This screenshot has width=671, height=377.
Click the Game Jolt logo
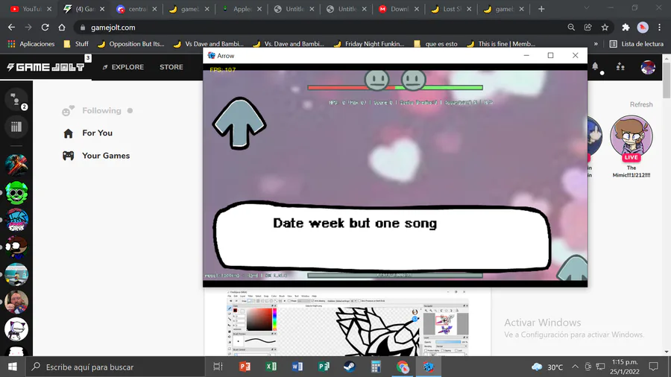pos(45,67)
